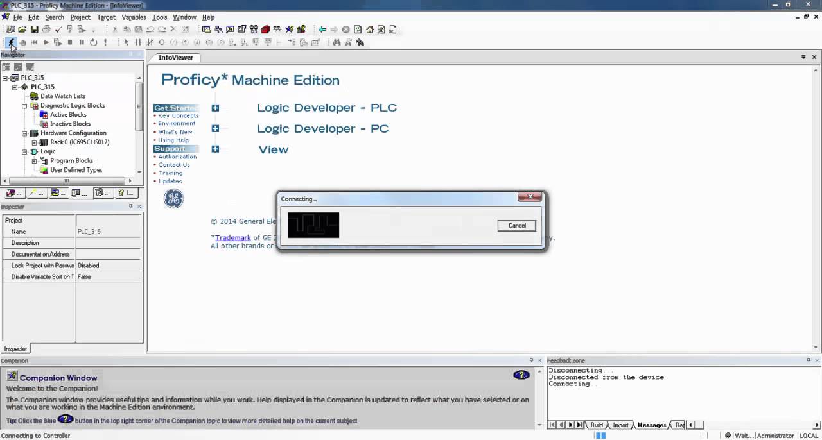Open the File menu
This screenshot has width=822, height=440.
(17, 17)
